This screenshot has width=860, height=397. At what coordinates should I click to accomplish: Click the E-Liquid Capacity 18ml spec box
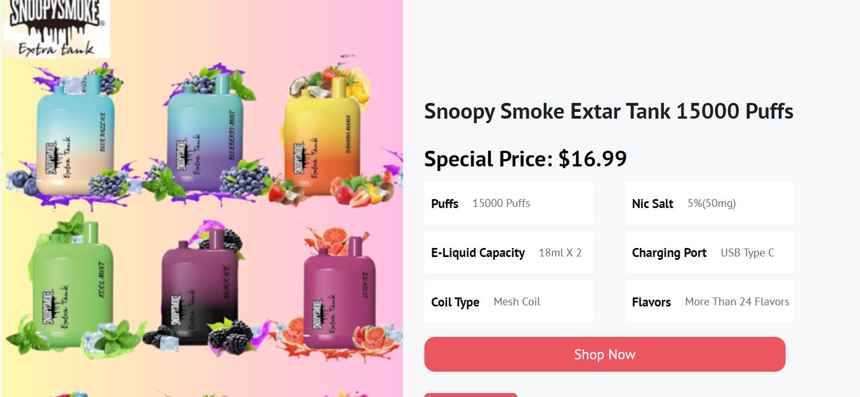[x=509, y=252]
